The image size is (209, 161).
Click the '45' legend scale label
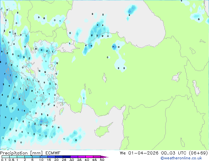pos(94,160)
